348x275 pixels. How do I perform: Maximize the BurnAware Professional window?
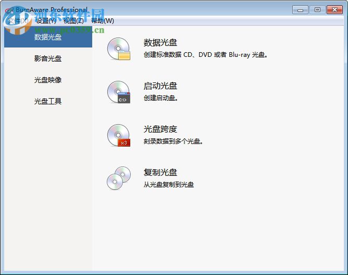coord(317,10)
